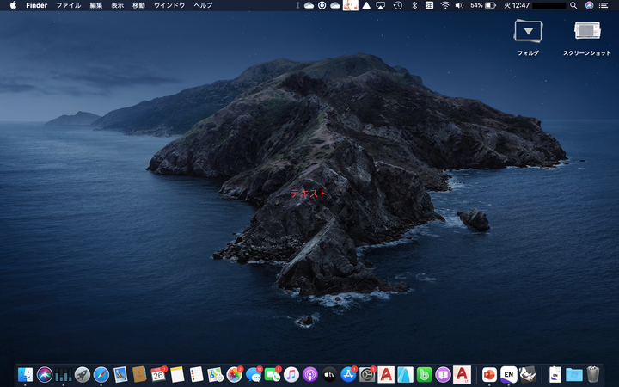Open the Contacts book in Dock
The height and width of the screenshot is (387, 619).
(139, 374)
